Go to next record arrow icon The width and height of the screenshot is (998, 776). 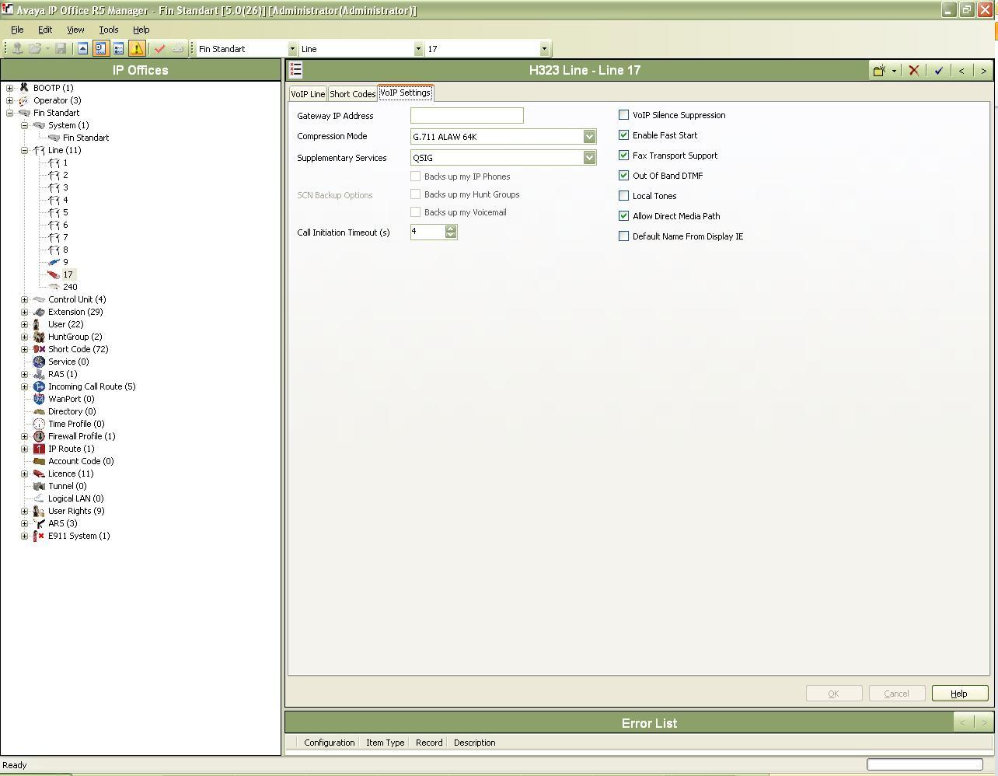pos(983,70)
